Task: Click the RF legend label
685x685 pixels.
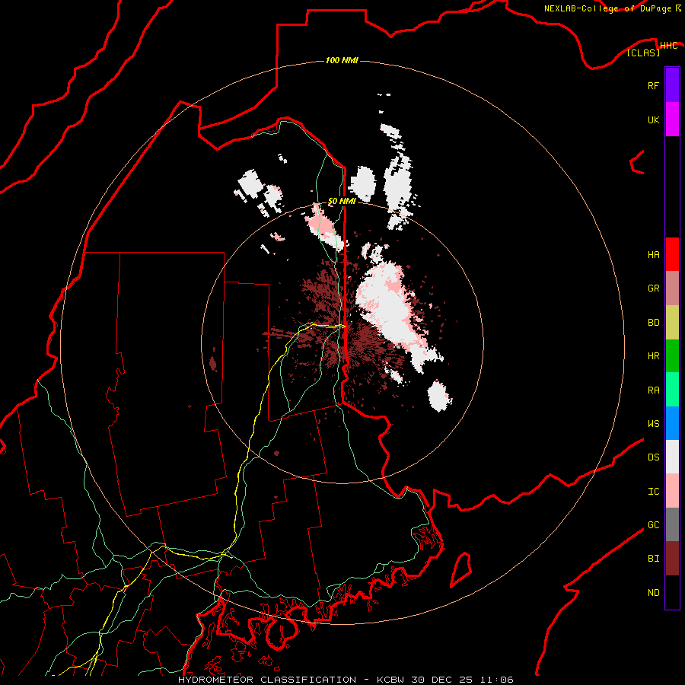Action: [653, 85]
